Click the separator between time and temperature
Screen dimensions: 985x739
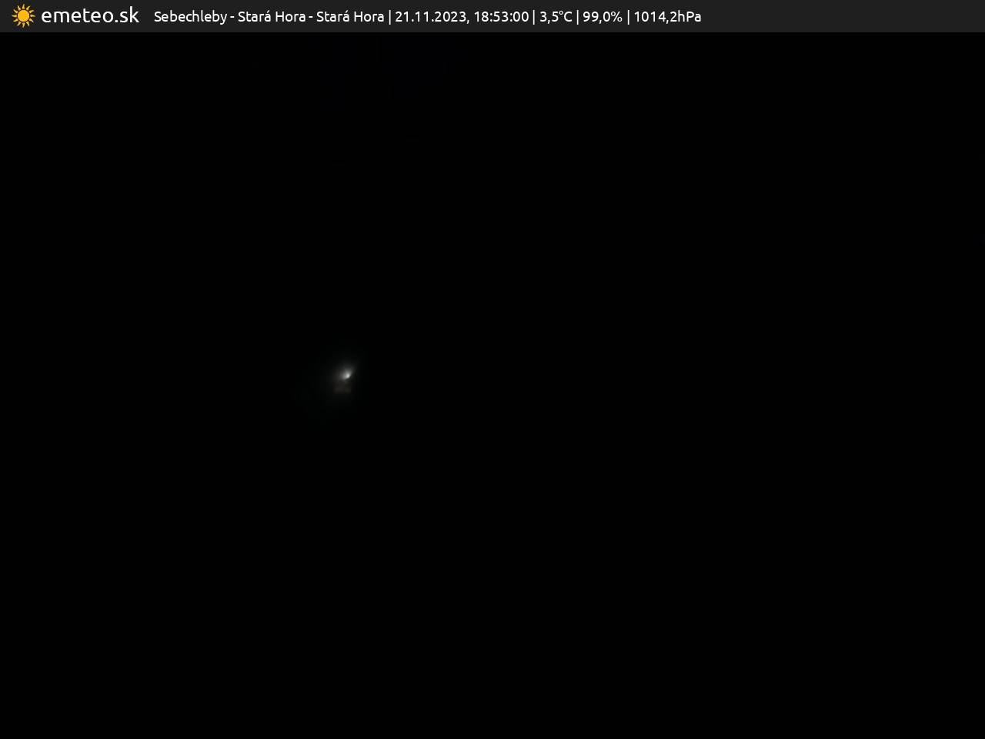tap(534, 17)
